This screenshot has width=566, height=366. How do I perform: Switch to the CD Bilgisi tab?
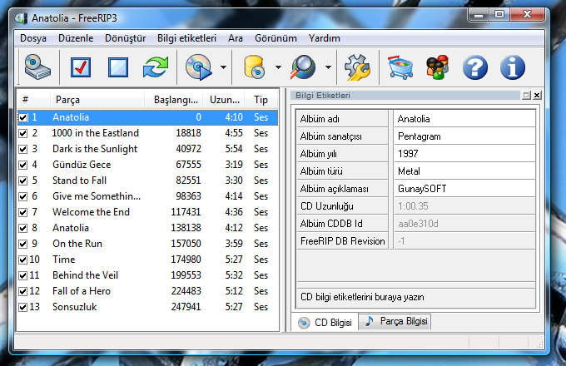325,322
